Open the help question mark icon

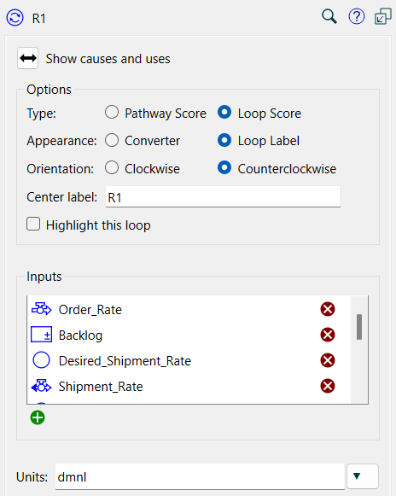click(x=357, y=16)
